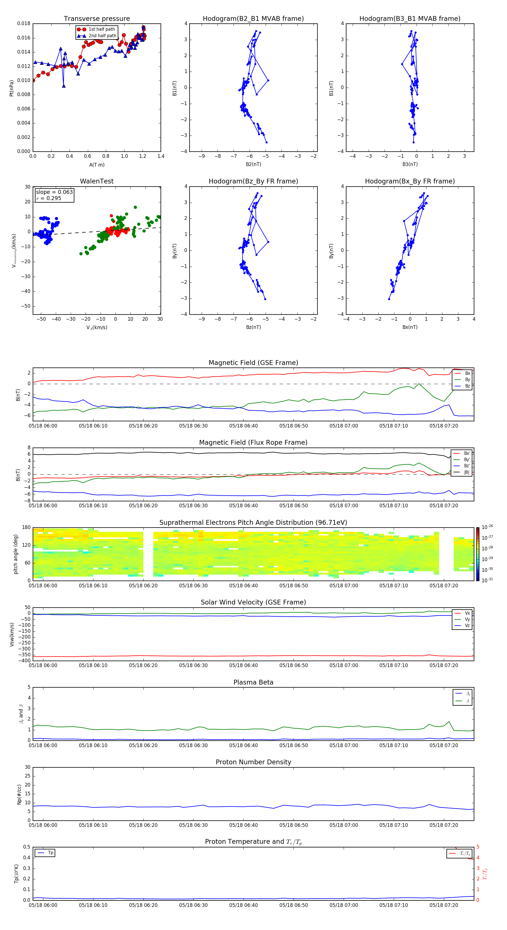Click the 'Proton Number Density' title
The height and width of the screenshot is (930, 507).
click(x=253, y=762)
